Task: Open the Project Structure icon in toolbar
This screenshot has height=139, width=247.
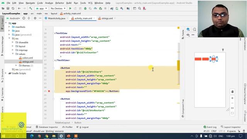Action: click(x=128, y=8)
